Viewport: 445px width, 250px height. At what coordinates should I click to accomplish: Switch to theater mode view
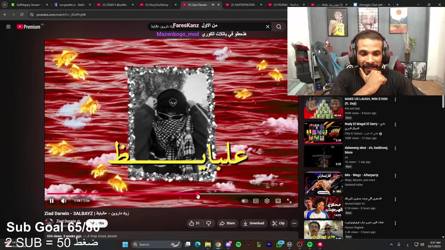point(278,201)
